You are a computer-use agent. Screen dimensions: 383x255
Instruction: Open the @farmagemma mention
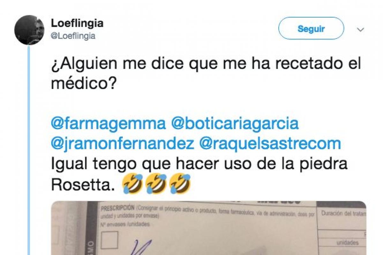tap(108, 124)
